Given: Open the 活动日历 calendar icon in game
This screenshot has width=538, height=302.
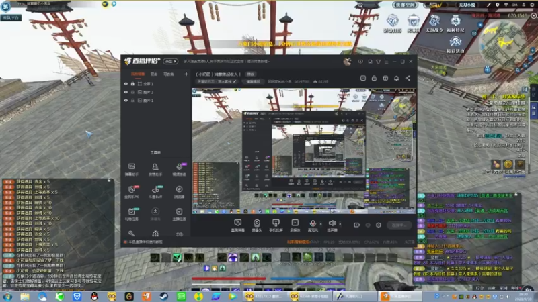Looking at the screenshot, I should [x=392, y=23].
